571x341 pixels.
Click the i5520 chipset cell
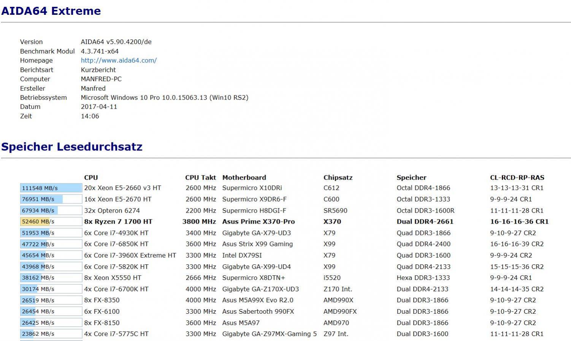[332, 278]
